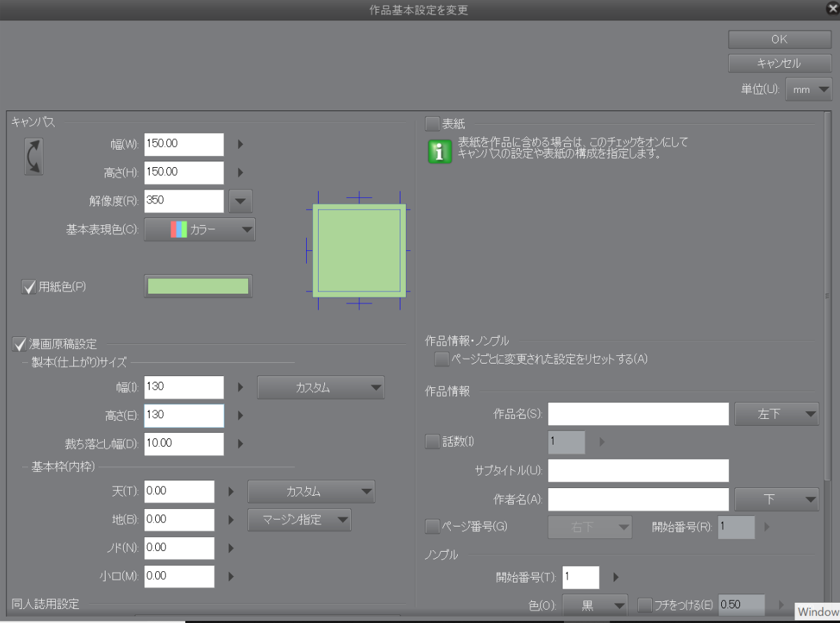Check ページごとに変更された設定をリセットする
Screen dimensions: 840x623
point(441,359)
